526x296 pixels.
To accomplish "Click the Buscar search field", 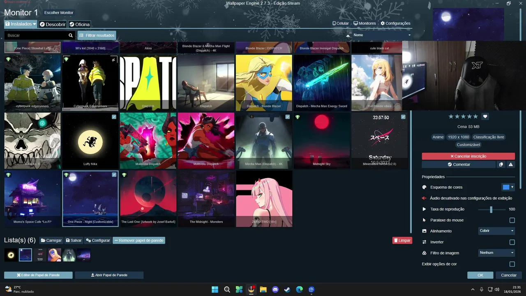I will click(36, 35).
